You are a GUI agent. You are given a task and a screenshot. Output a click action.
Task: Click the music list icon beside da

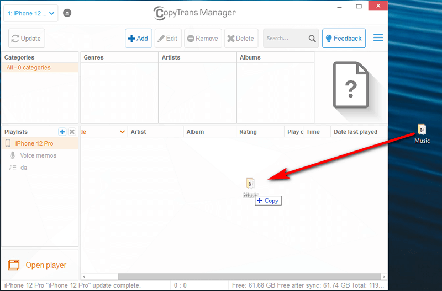[12, 168]
